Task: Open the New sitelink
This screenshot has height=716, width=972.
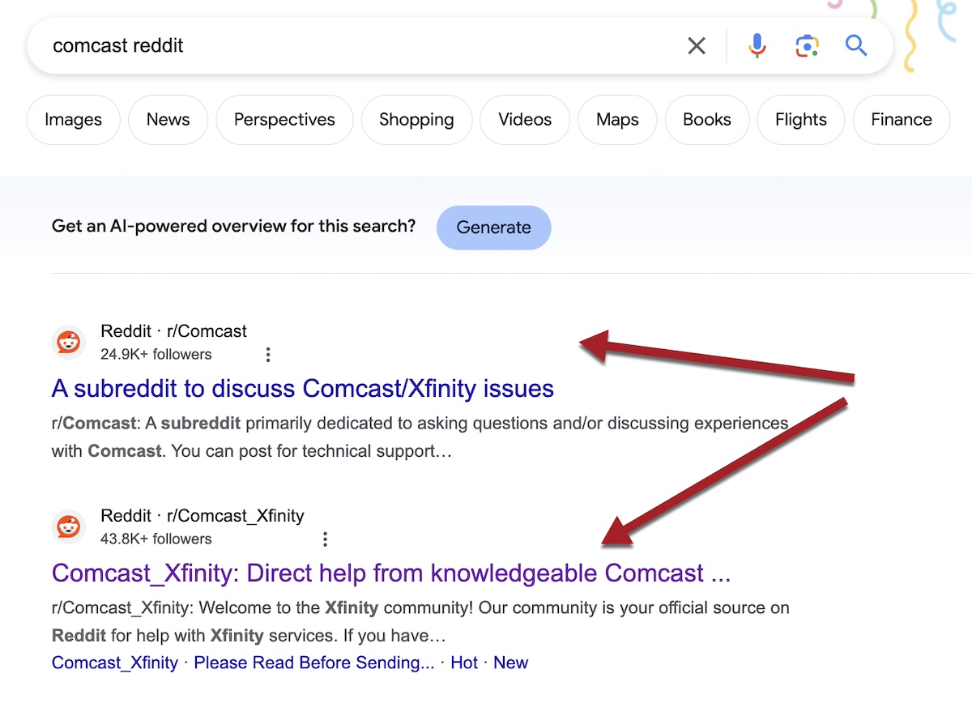Action: tap(510, 663)
